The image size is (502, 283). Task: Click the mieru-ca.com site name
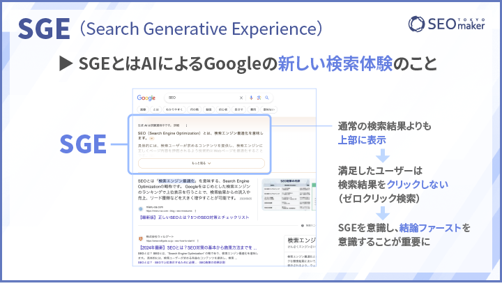154,207
